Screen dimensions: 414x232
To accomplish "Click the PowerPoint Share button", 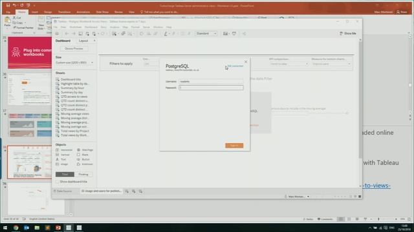I will point(402,12).
